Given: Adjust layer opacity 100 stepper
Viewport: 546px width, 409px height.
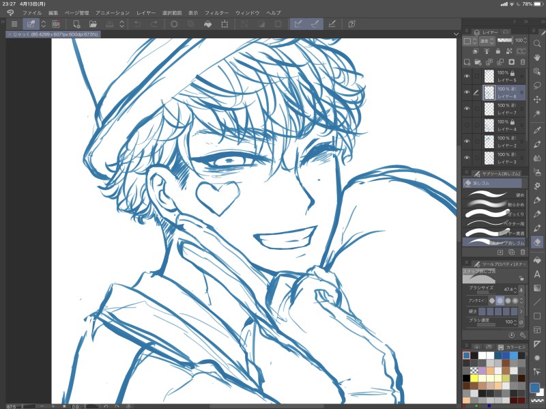Looking at the screenshot, I should point(525,41).
